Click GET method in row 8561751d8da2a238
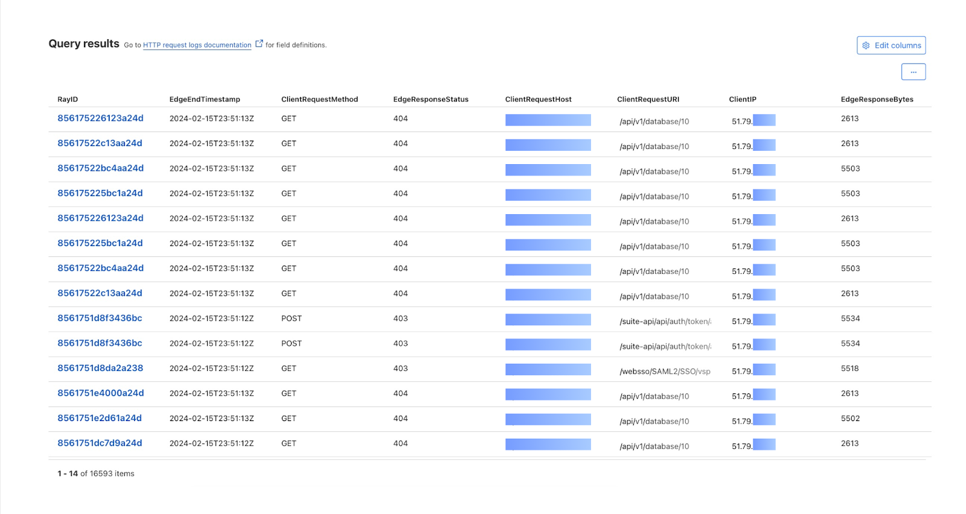 (x=289, y=369)
